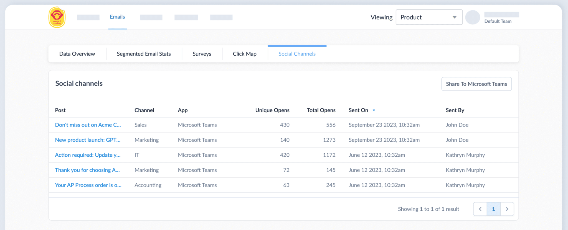Click total opens value 1172
This screenshot has width=568, height=230.
pos(329,155)
